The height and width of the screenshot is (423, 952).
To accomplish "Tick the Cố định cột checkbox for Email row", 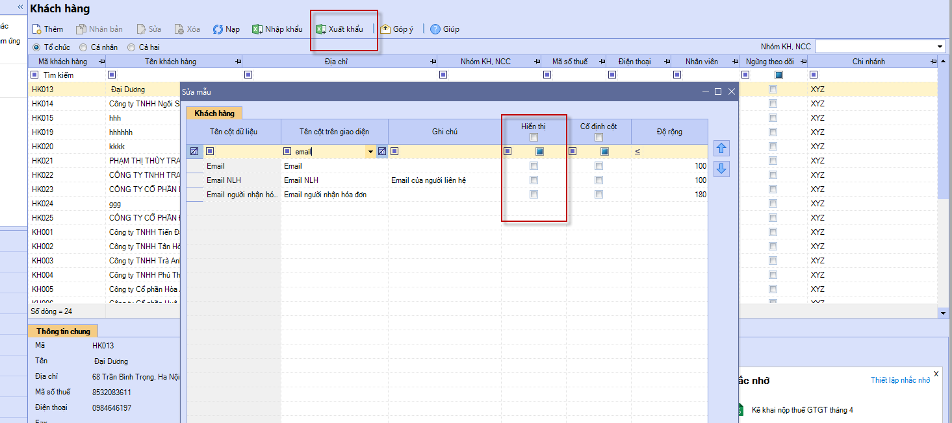I will pos(598,166).
